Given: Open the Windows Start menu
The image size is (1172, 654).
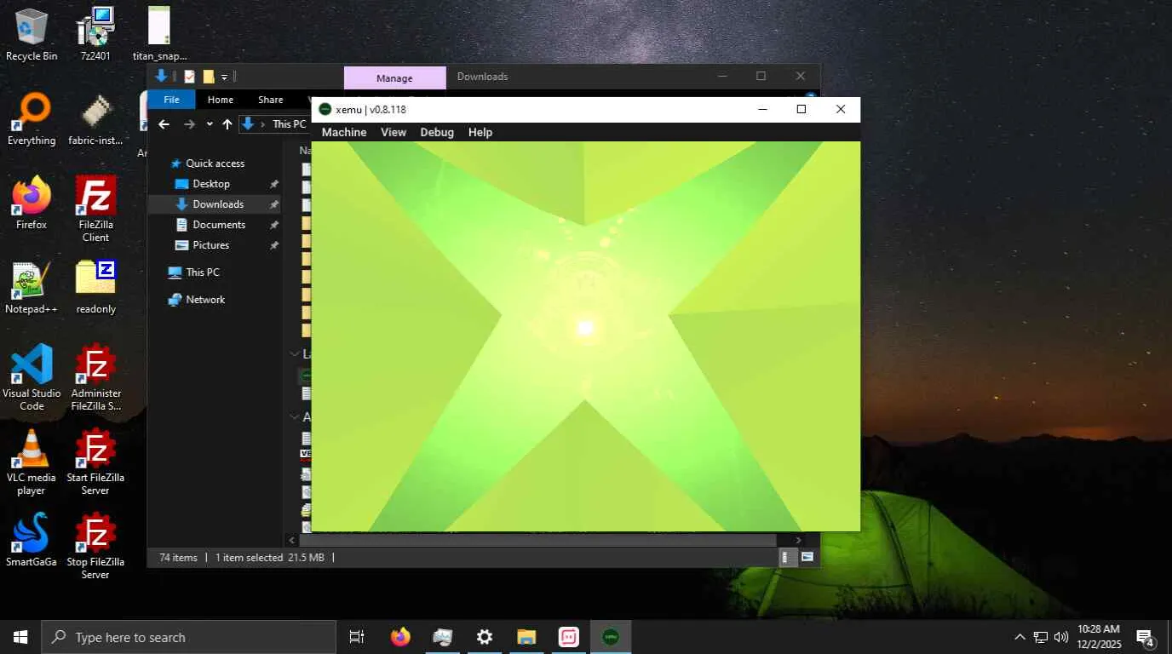Looking at the screenshot, I should pyautogui.click(x=20, y=637).
